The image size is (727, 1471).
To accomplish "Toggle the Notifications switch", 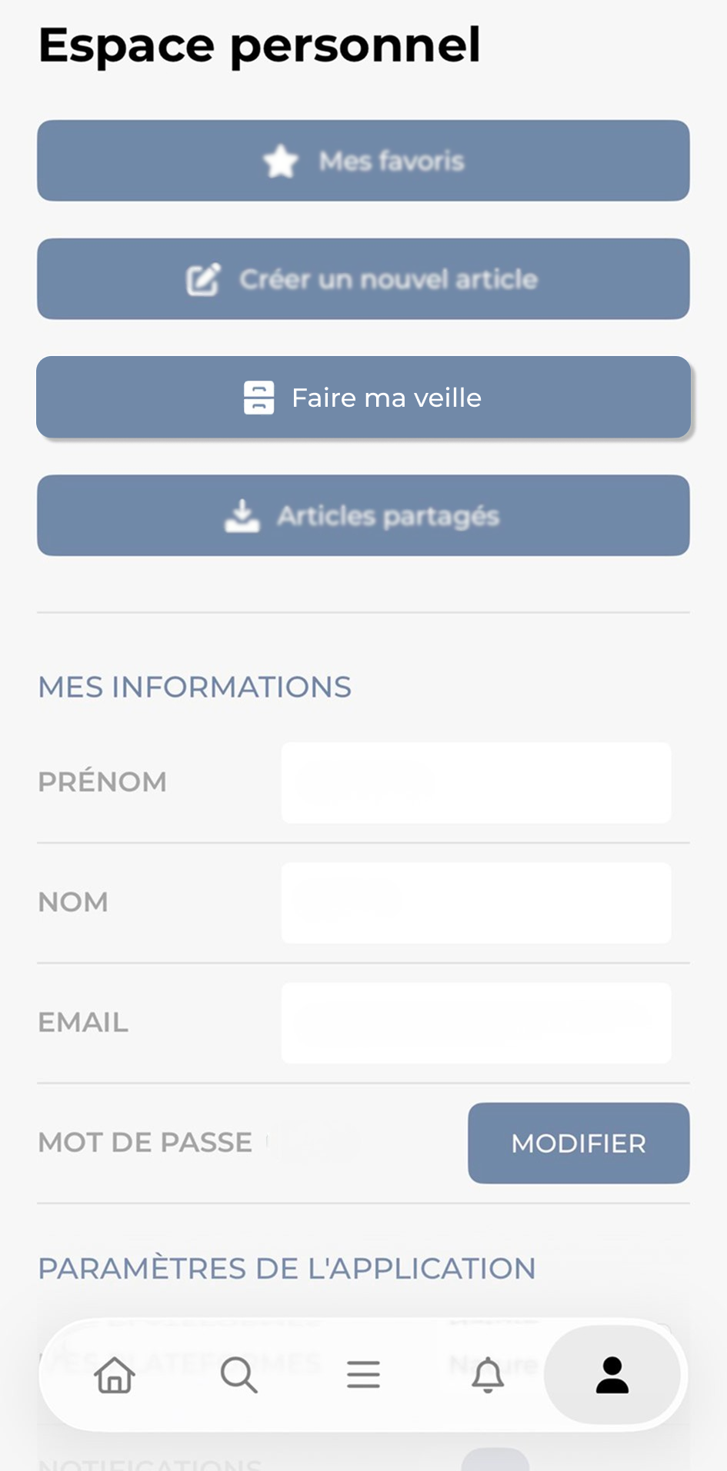I will [495, 1459].
